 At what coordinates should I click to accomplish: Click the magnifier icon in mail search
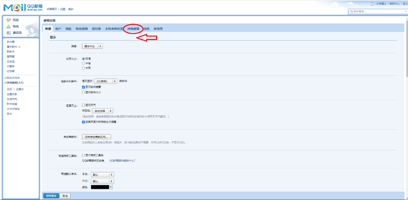pos(352,12)
